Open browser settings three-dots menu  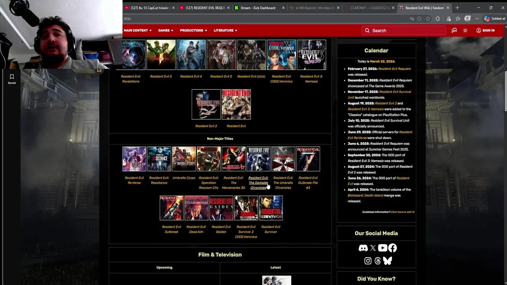pos(477,19)
